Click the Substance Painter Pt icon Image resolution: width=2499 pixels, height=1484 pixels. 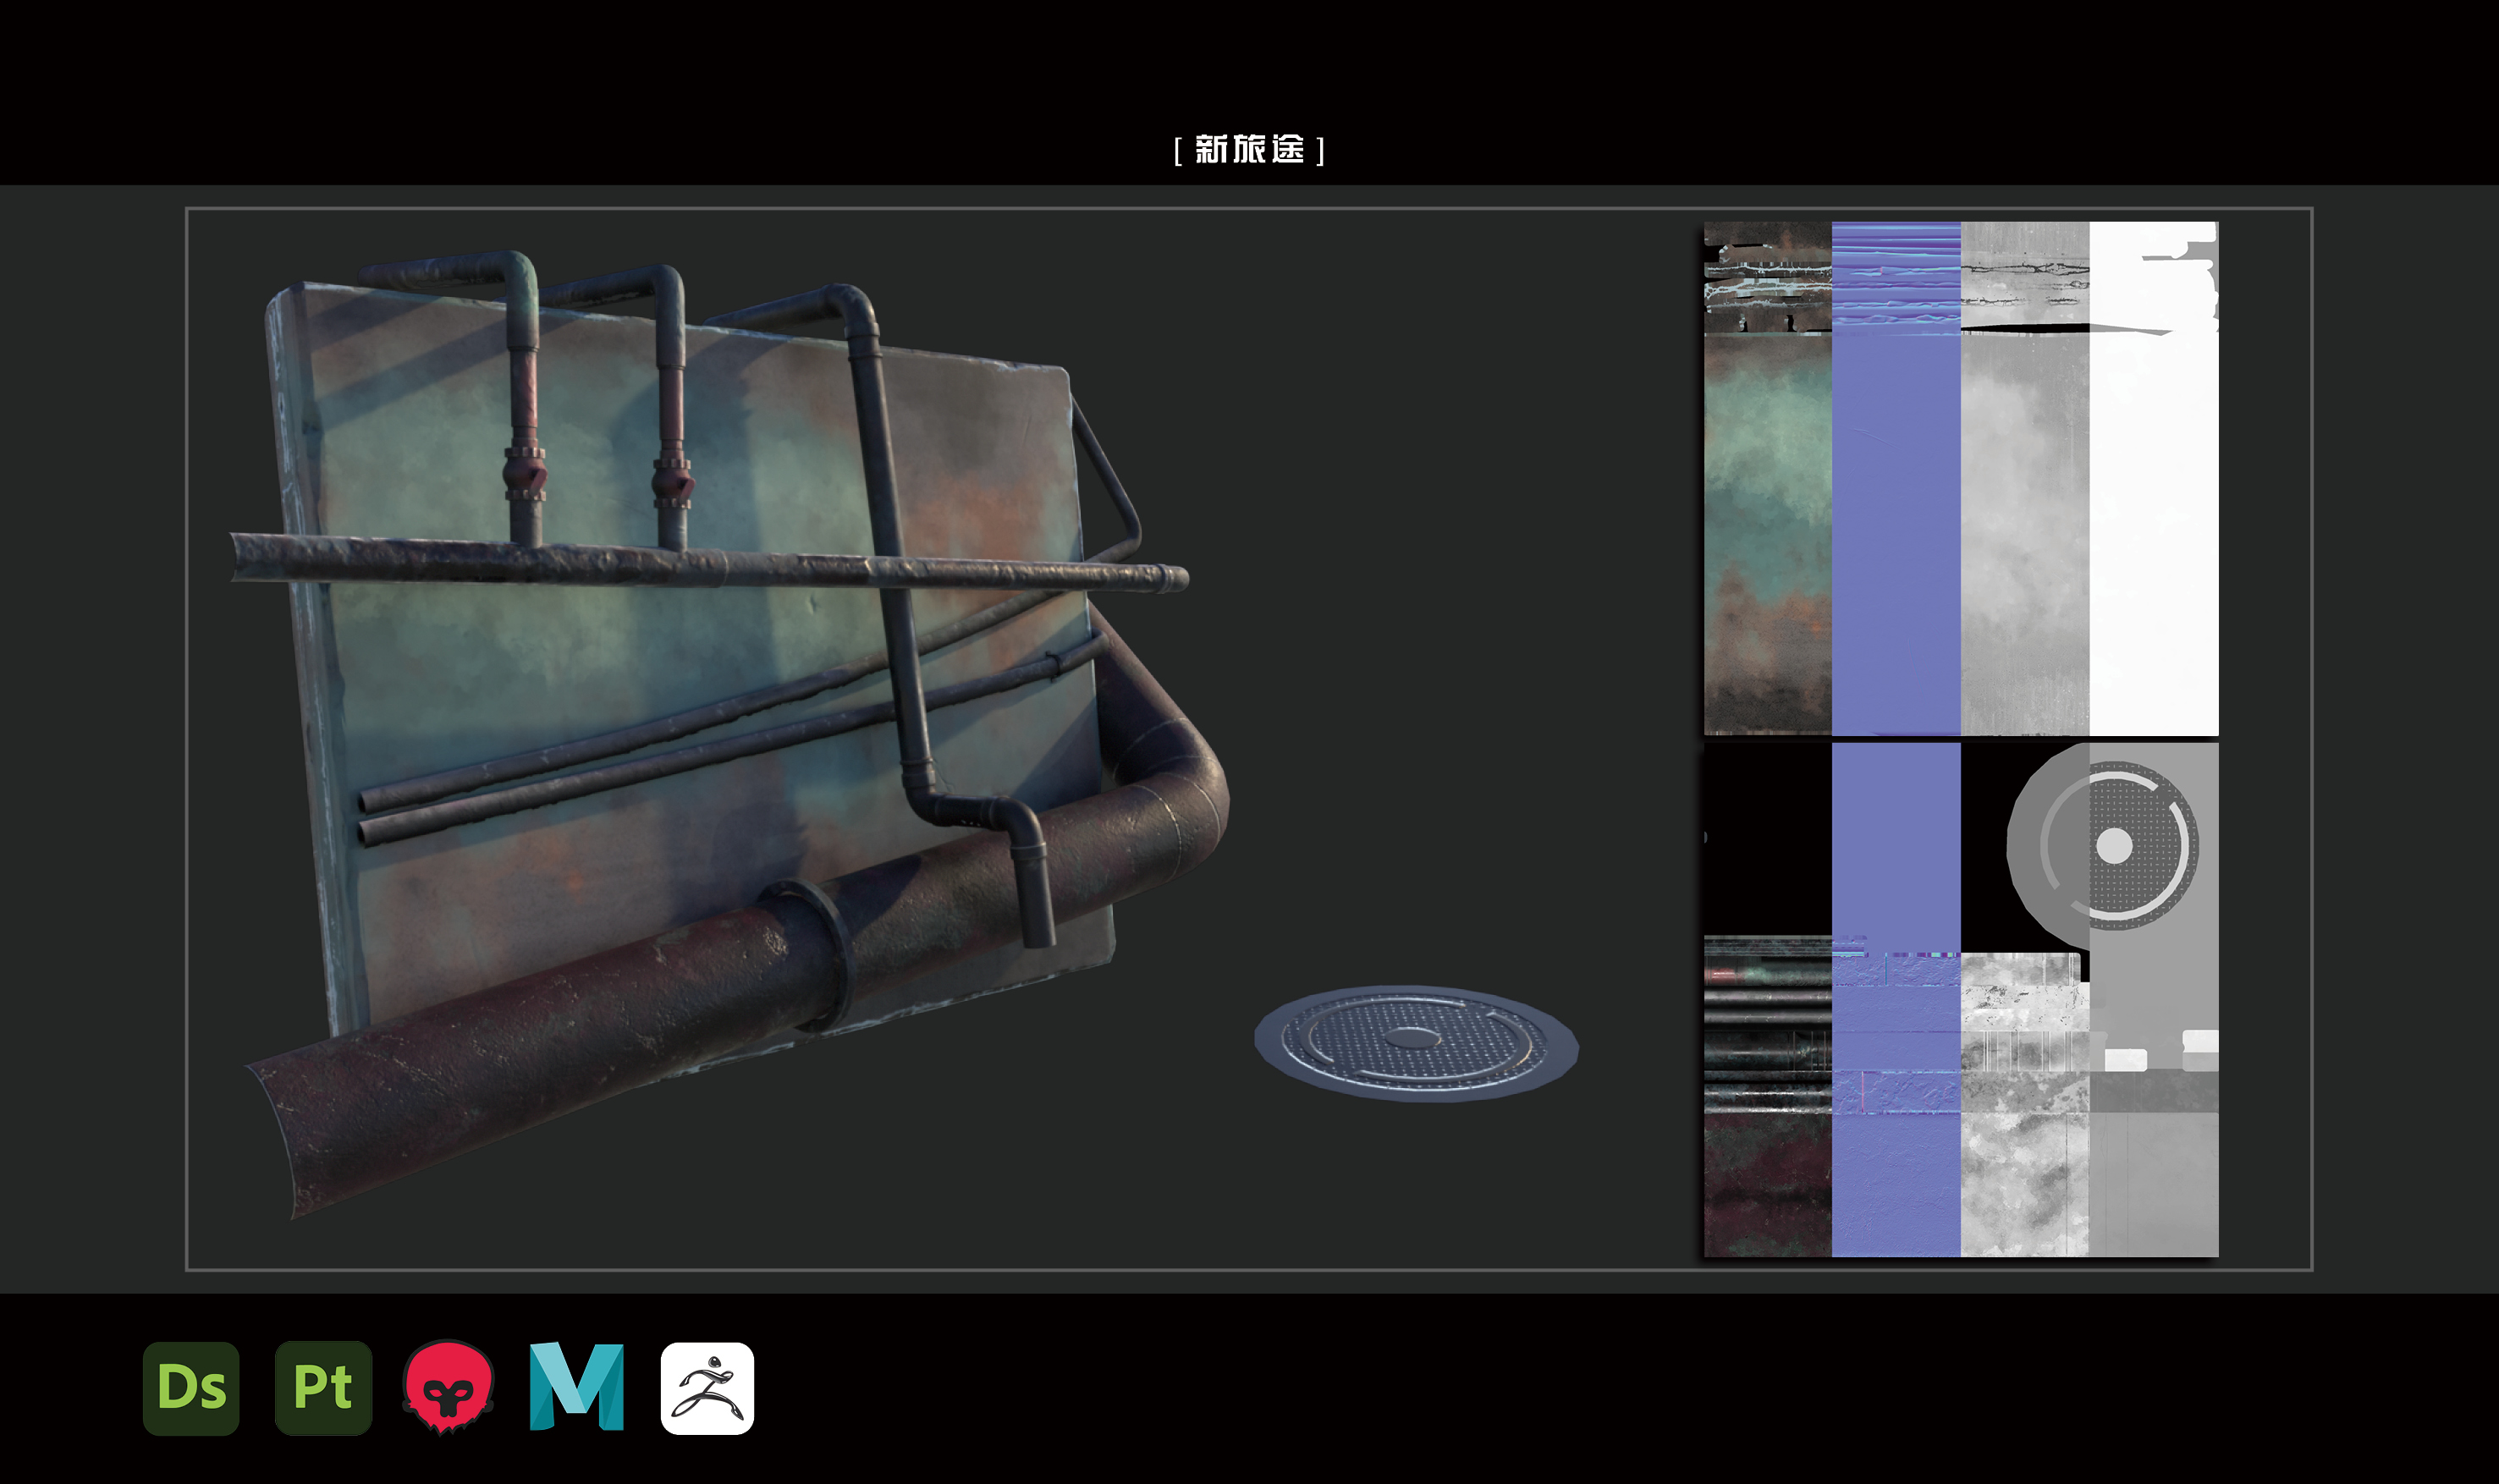coord(323,1388)
